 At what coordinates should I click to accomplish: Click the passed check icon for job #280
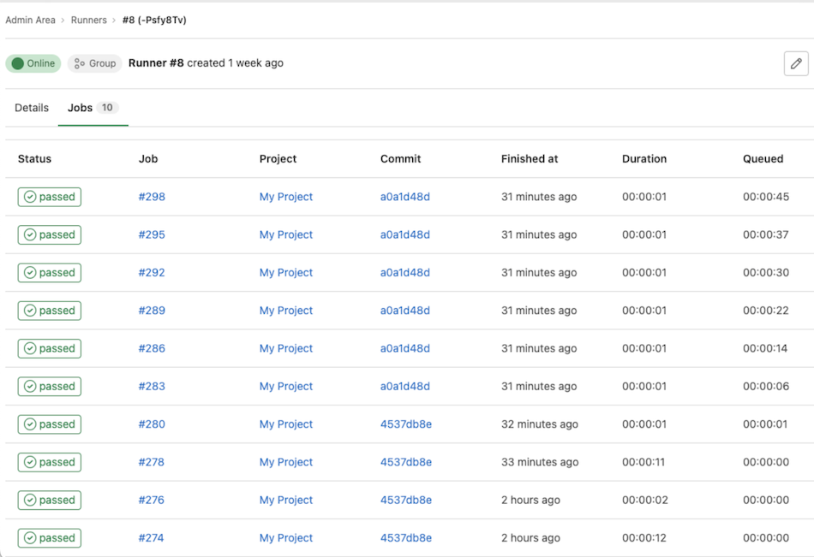[x=29, y=424]
